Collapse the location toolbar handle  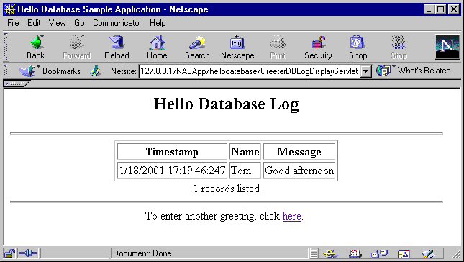[6, 71]
